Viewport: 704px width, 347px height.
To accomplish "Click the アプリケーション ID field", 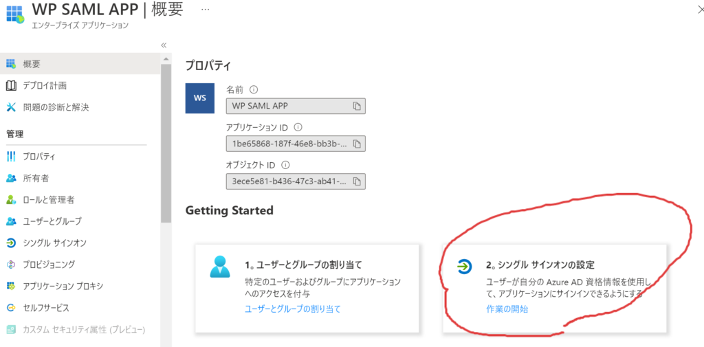I will point(296,144).
